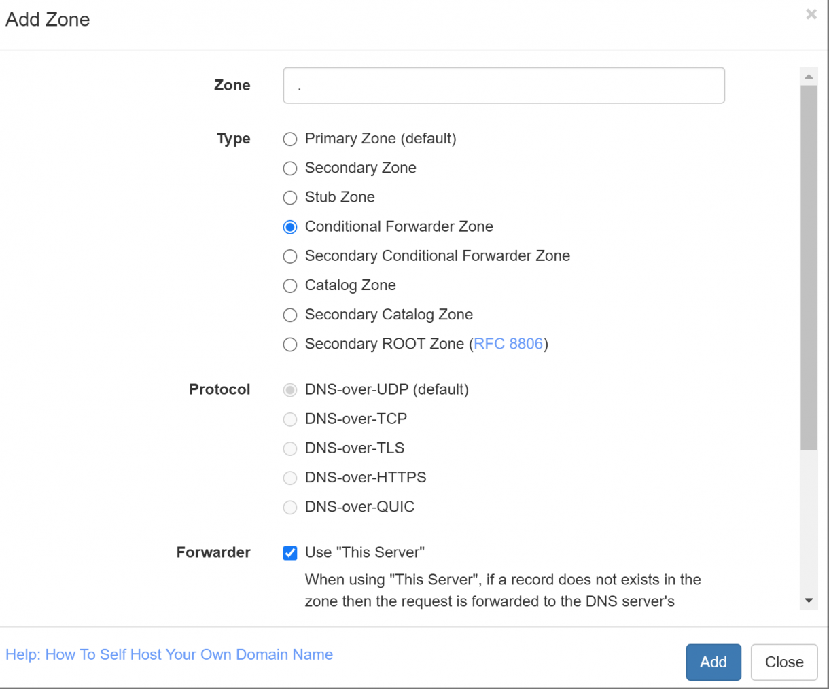
Task: Pick Secondary ROOT Zone type
Action: [x=290, y=344]
